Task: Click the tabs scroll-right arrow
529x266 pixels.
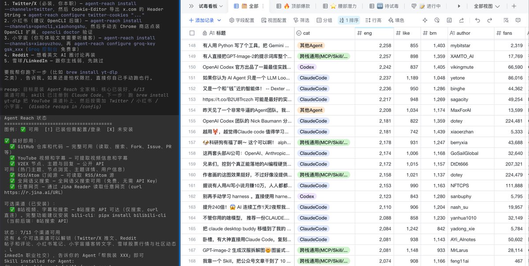Action: tap(459, 6)
